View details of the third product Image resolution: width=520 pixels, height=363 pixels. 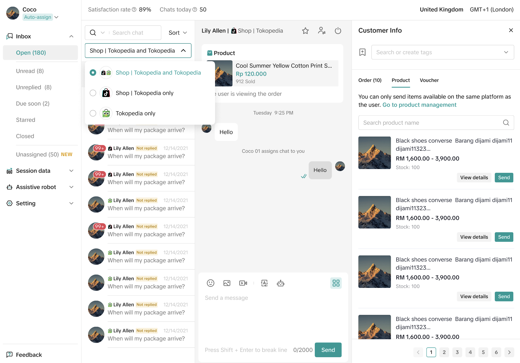click(474, 296)
